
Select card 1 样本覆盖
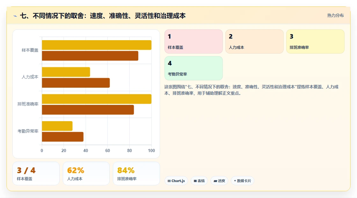pyautogui.click(x=193, y=41)
